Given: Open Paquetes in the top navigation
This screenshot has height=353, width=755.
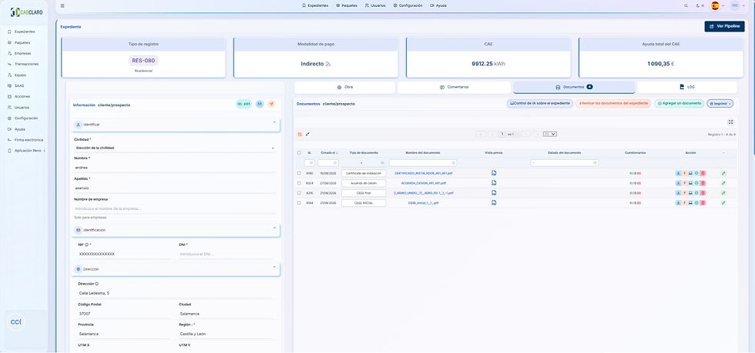Looking at the screenshot, I should tap(347, 6).
